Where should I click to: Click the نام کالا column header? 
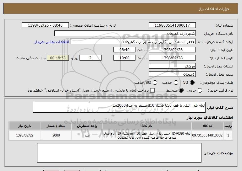tap(147, 126)
